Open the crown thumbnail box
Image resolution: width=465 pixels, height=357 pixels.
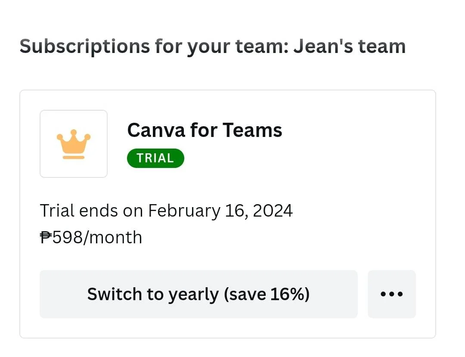click(74, 144)
